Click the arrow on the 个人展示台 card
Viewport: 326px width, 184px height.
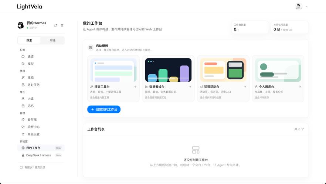[300, 87]
